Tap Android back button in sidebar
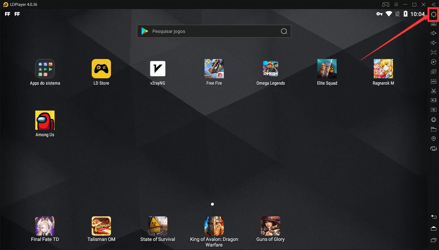439x250 pixels. pos(434,217)
